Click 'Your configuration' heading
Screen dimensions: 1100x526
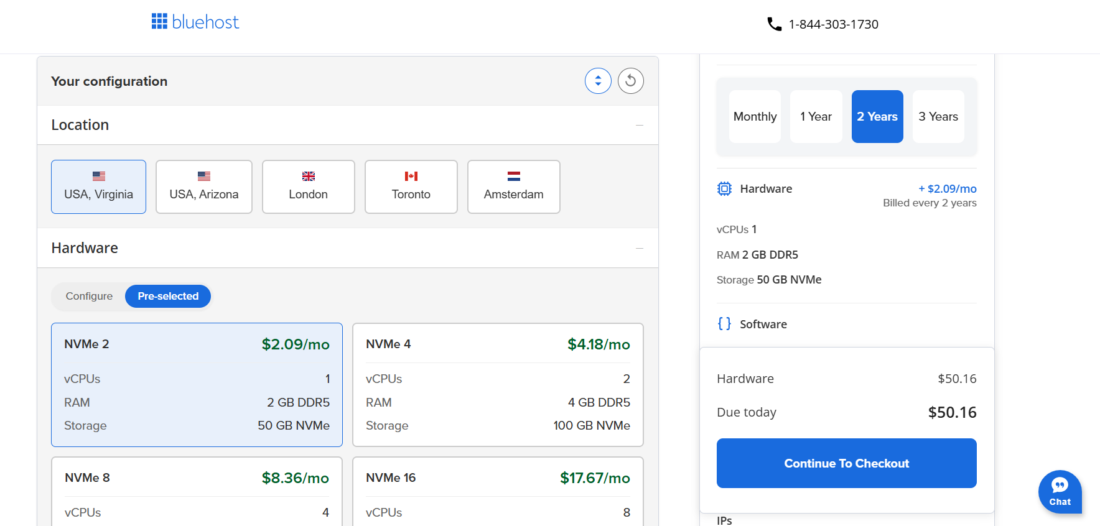[x=109, y=81]
